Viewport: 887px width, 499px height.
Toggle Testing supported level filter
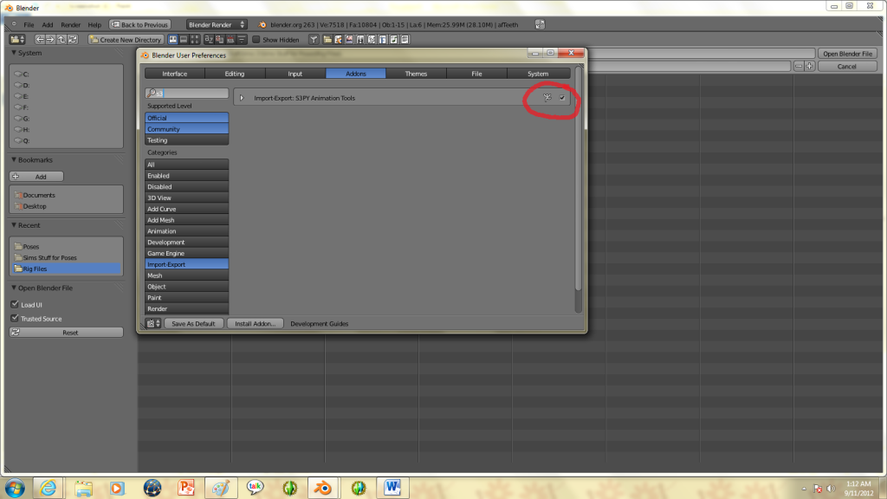(x=187, y=140)
